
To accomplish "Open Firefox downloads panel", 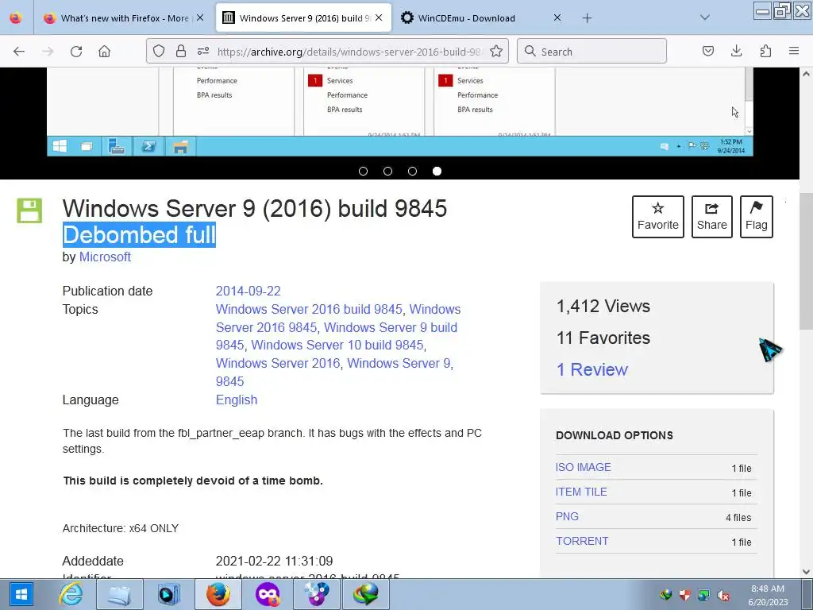I will 736,51.
